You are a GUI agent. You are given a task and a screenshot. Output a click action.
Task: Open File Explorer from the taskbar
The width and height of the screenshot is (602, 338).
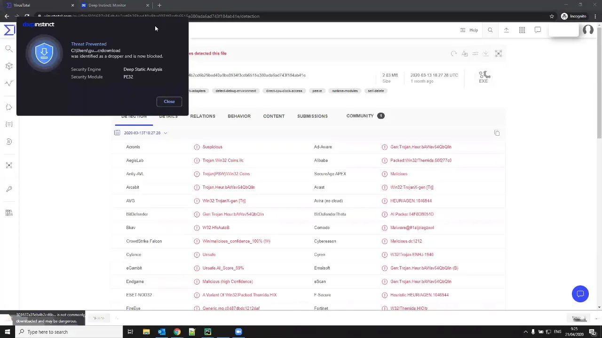(146, 332)
